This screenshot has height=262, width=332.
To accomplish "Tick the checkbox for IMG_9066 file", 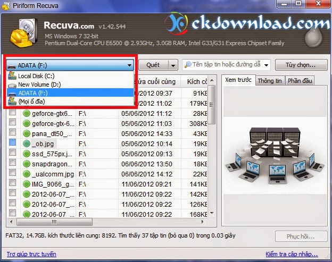I will [x=13, y=182].
